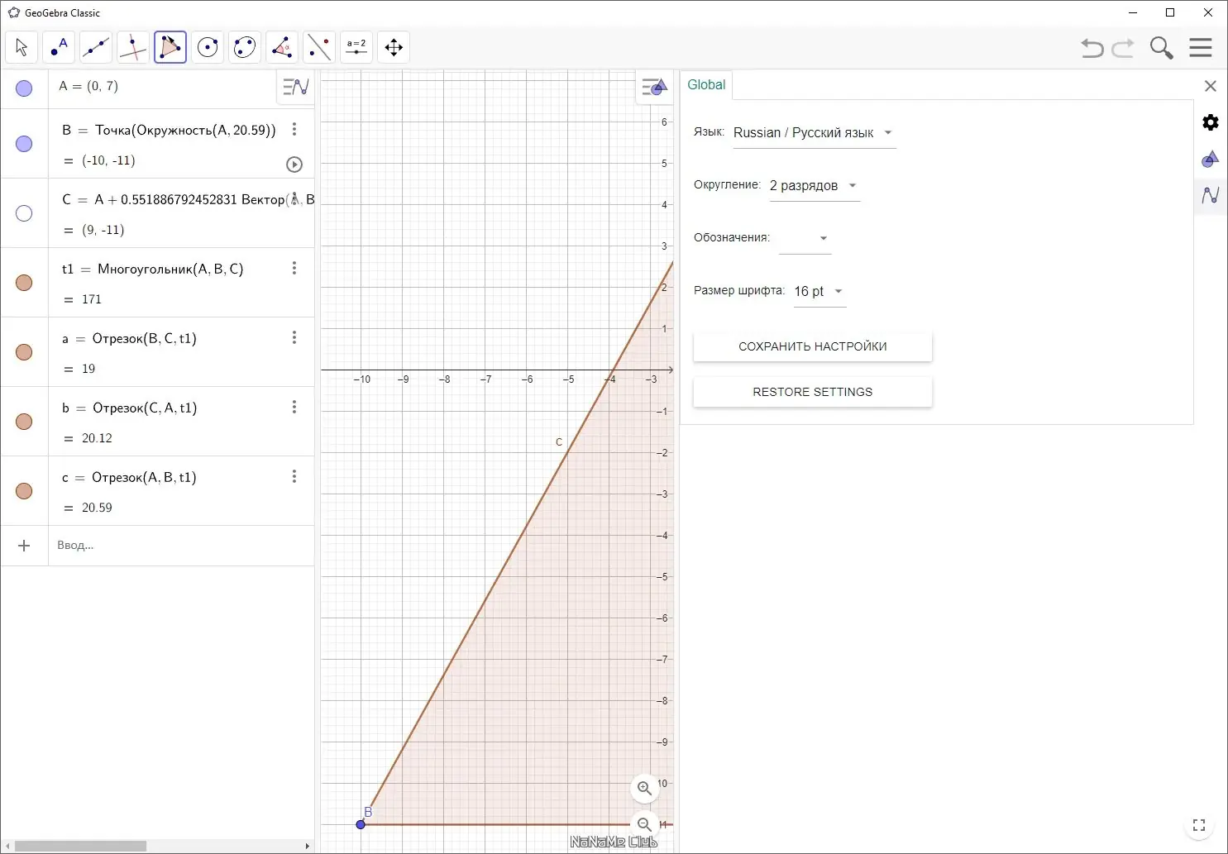The height and width of the screenshot is (854, 1228).
Task: Select the point C definition text
Action: coord(188,199)
